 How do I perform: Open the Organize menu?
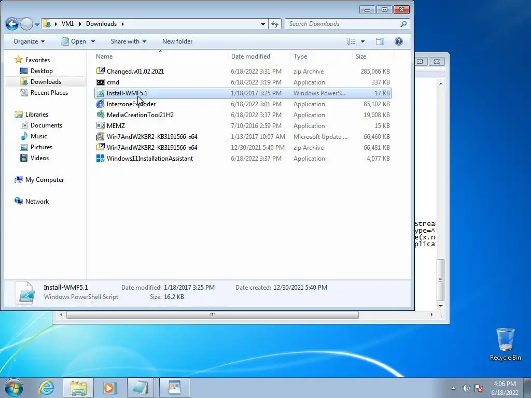29,41
